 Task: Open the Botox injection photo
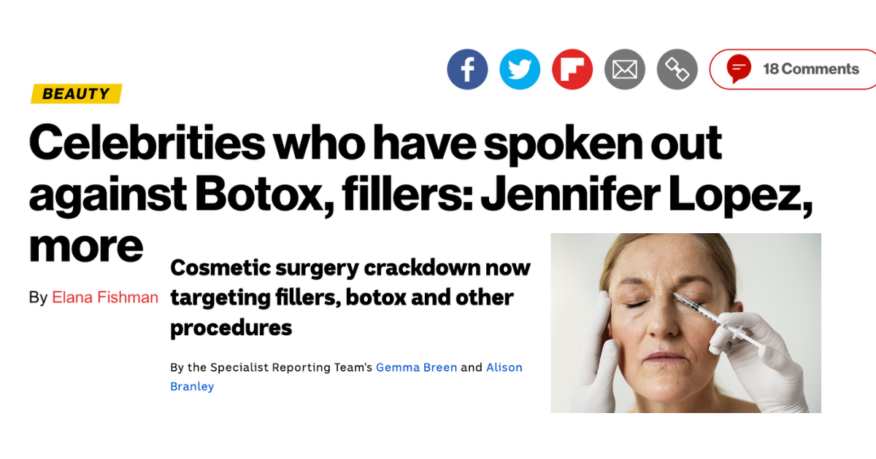point(685,323)
